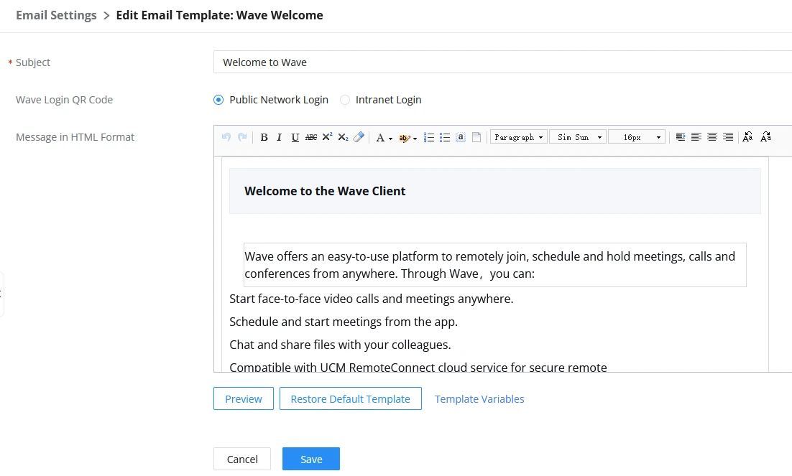Screen dimensions: 792x476
Task: Apply strikethrough formatting
Action: point(311,137)
